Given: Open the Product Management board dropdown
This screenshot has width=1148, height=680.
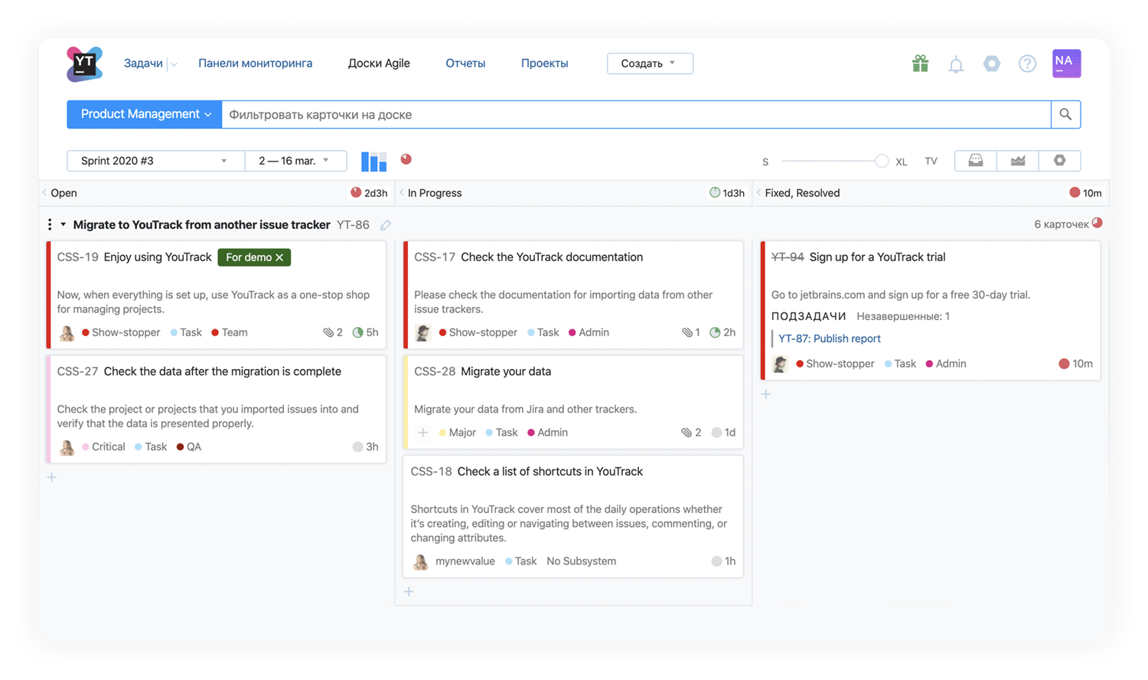Looking at the screenshot, I should 145,114.
